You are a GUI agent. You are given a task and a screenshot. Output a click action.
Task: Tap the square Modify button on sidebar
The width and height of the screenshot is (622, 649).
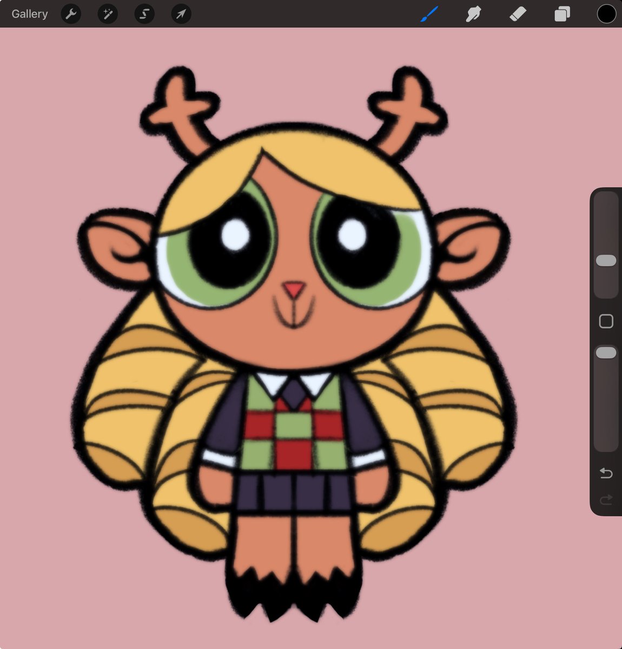[x=606, y=321]
